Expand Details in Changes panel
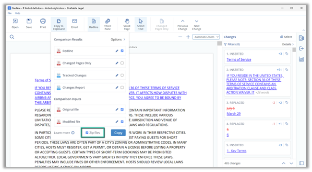This screenshot has height=172, width=312. (x=288, y=44)
